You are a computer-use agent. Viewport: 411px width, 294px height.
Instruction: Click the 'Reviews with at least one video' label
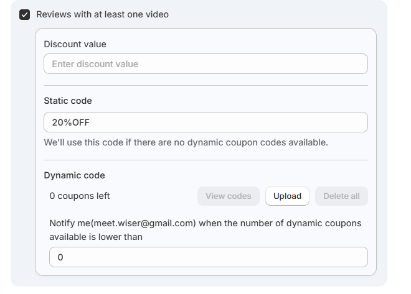point(102,14)
